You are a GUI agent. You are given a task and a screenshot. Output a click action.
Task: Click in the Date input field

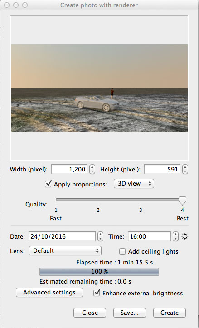click(x=62, y=237)
